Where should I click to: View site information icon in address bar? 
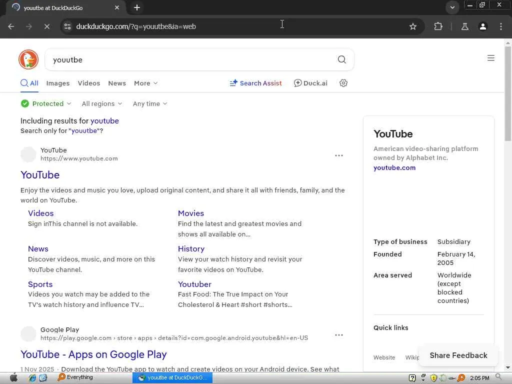pyautogui.click(x=67, y=26)
